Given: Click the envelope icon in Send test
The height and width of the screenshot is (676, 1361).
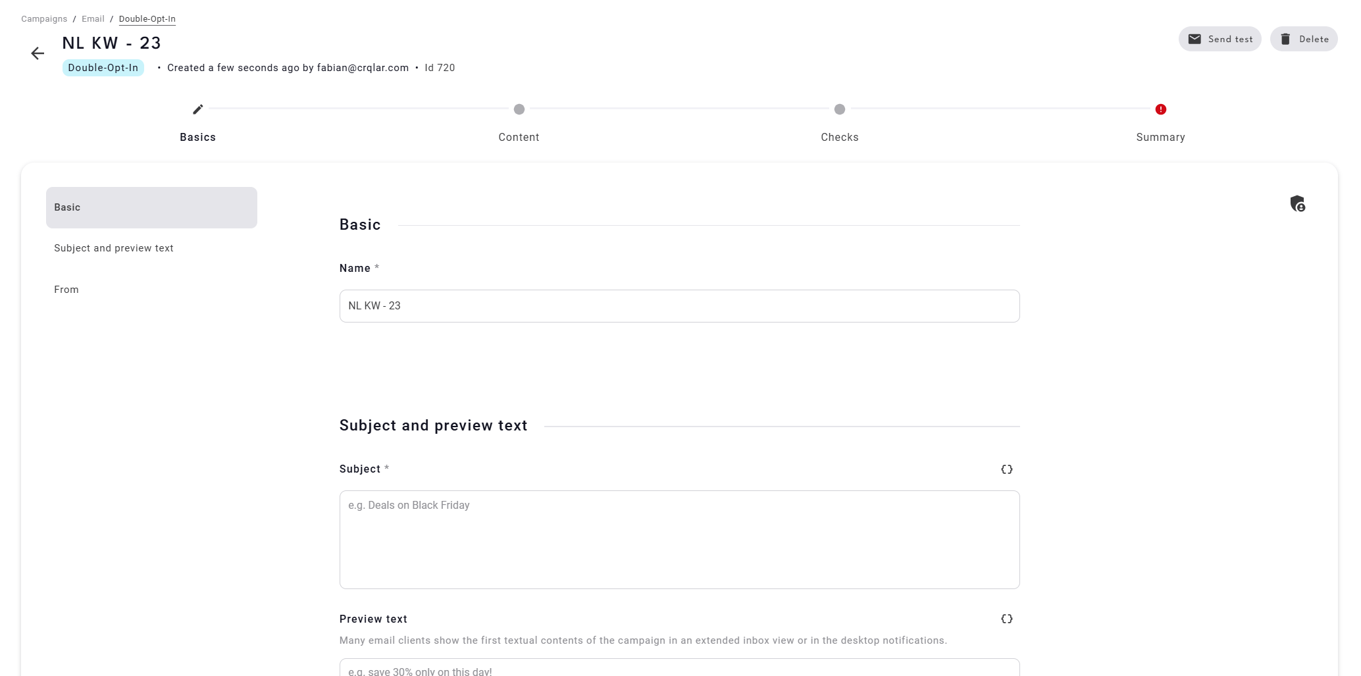Looking at the screenshot, I should coord(1194,39).
